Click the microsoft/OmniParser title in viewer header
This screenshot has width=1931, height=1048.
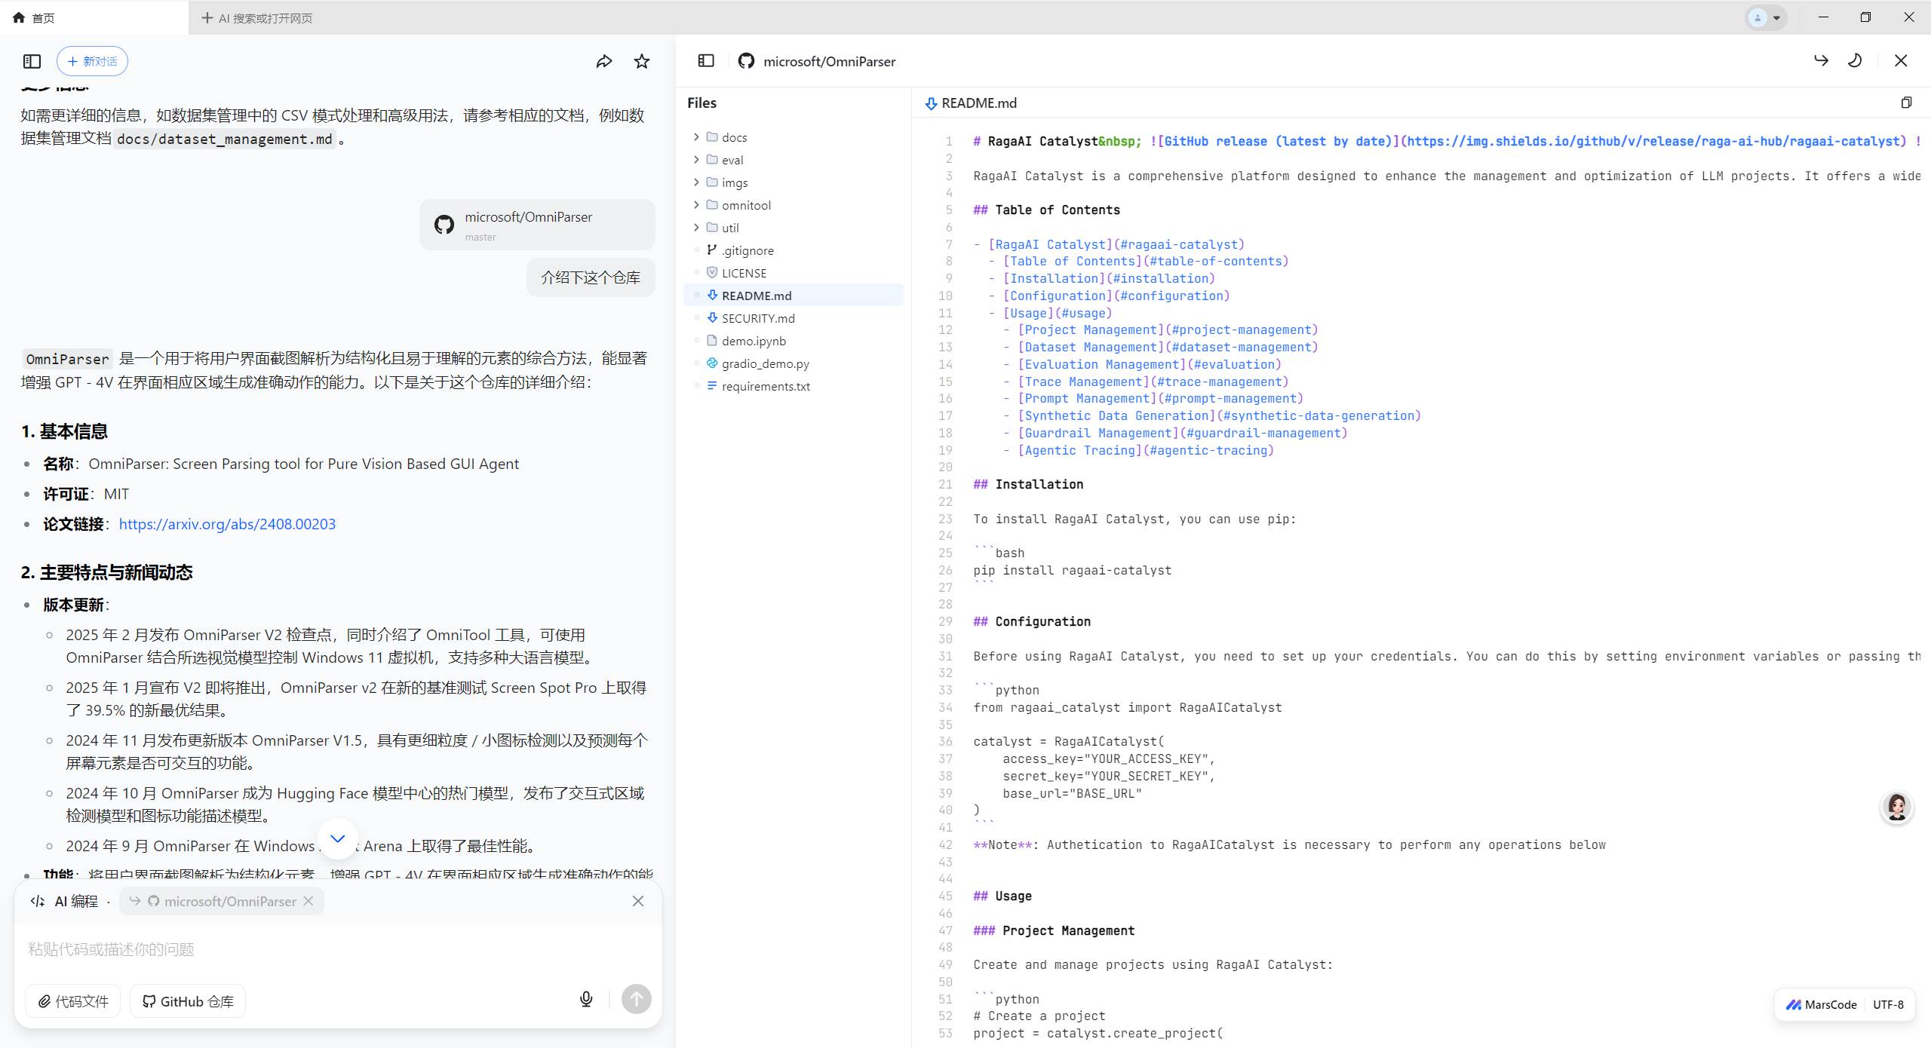(829, 61)
